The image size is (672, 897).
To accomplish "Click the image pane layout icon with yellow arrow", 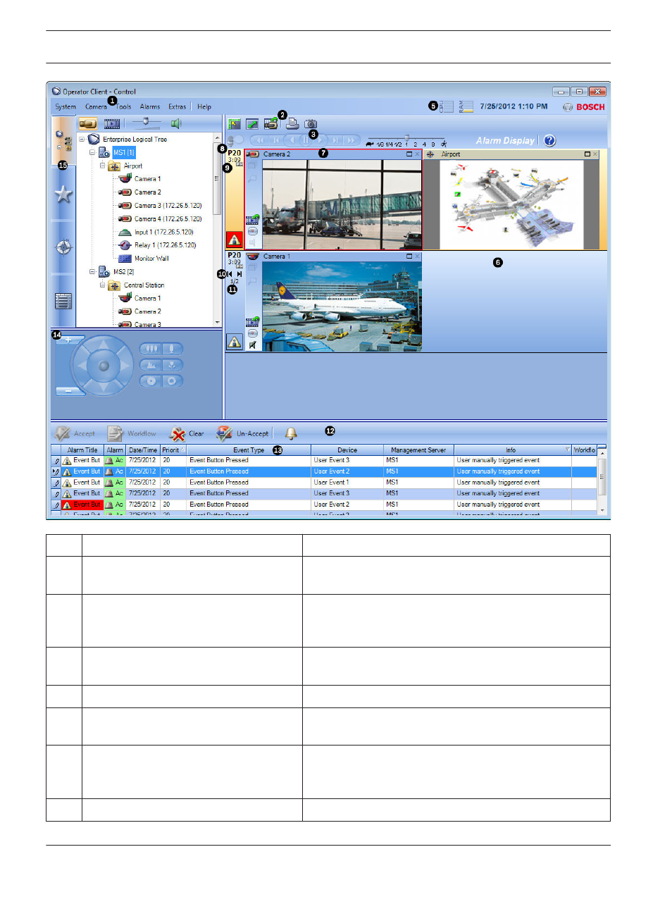I will 235,124.
